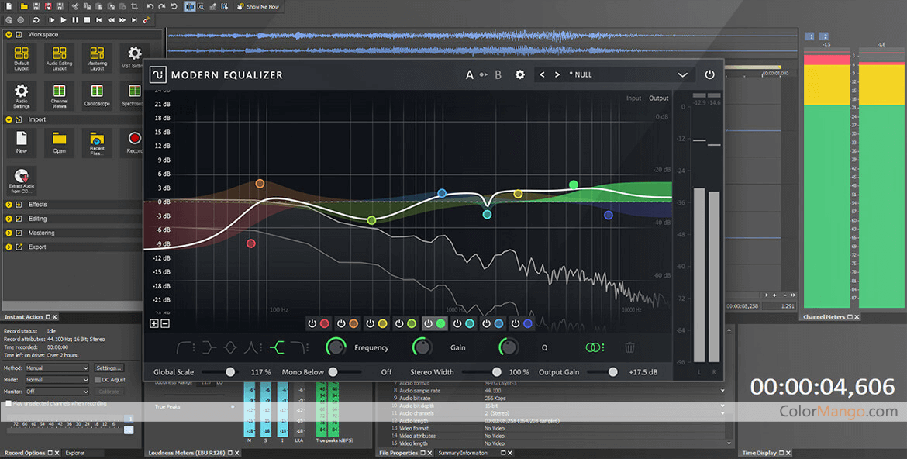
Task: Open the Channel Meters tool
Action: point(59,96)
